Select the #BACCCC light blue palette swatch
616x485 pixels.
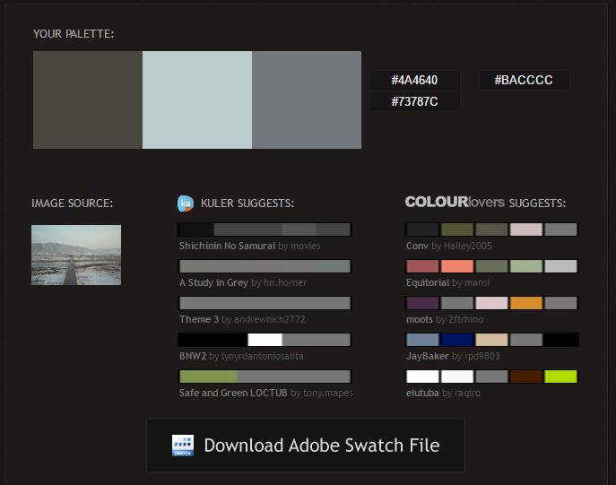tap(197, 100)
